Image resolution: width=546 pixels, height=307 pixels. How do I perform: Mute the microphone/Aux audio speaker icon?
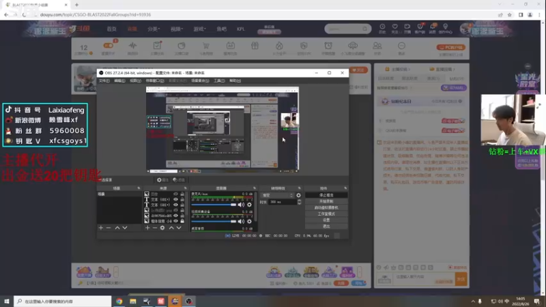(x=241, y=205)
